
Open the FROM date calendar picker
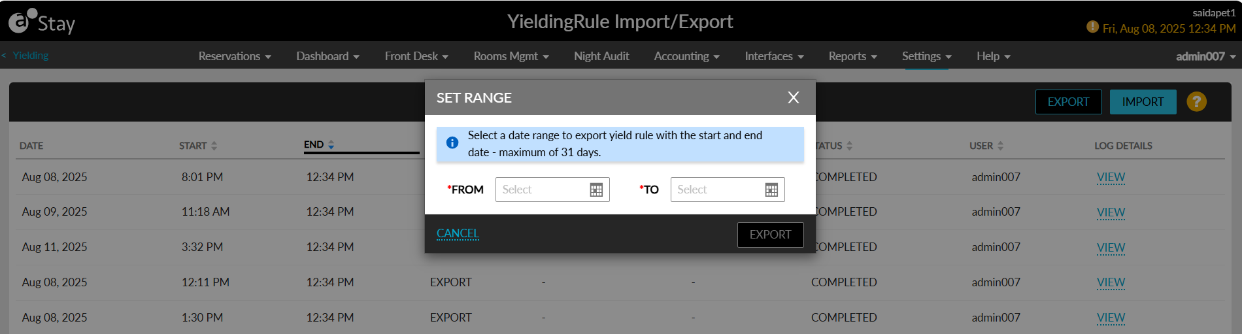pyautogui.click(x=596, y=190)
